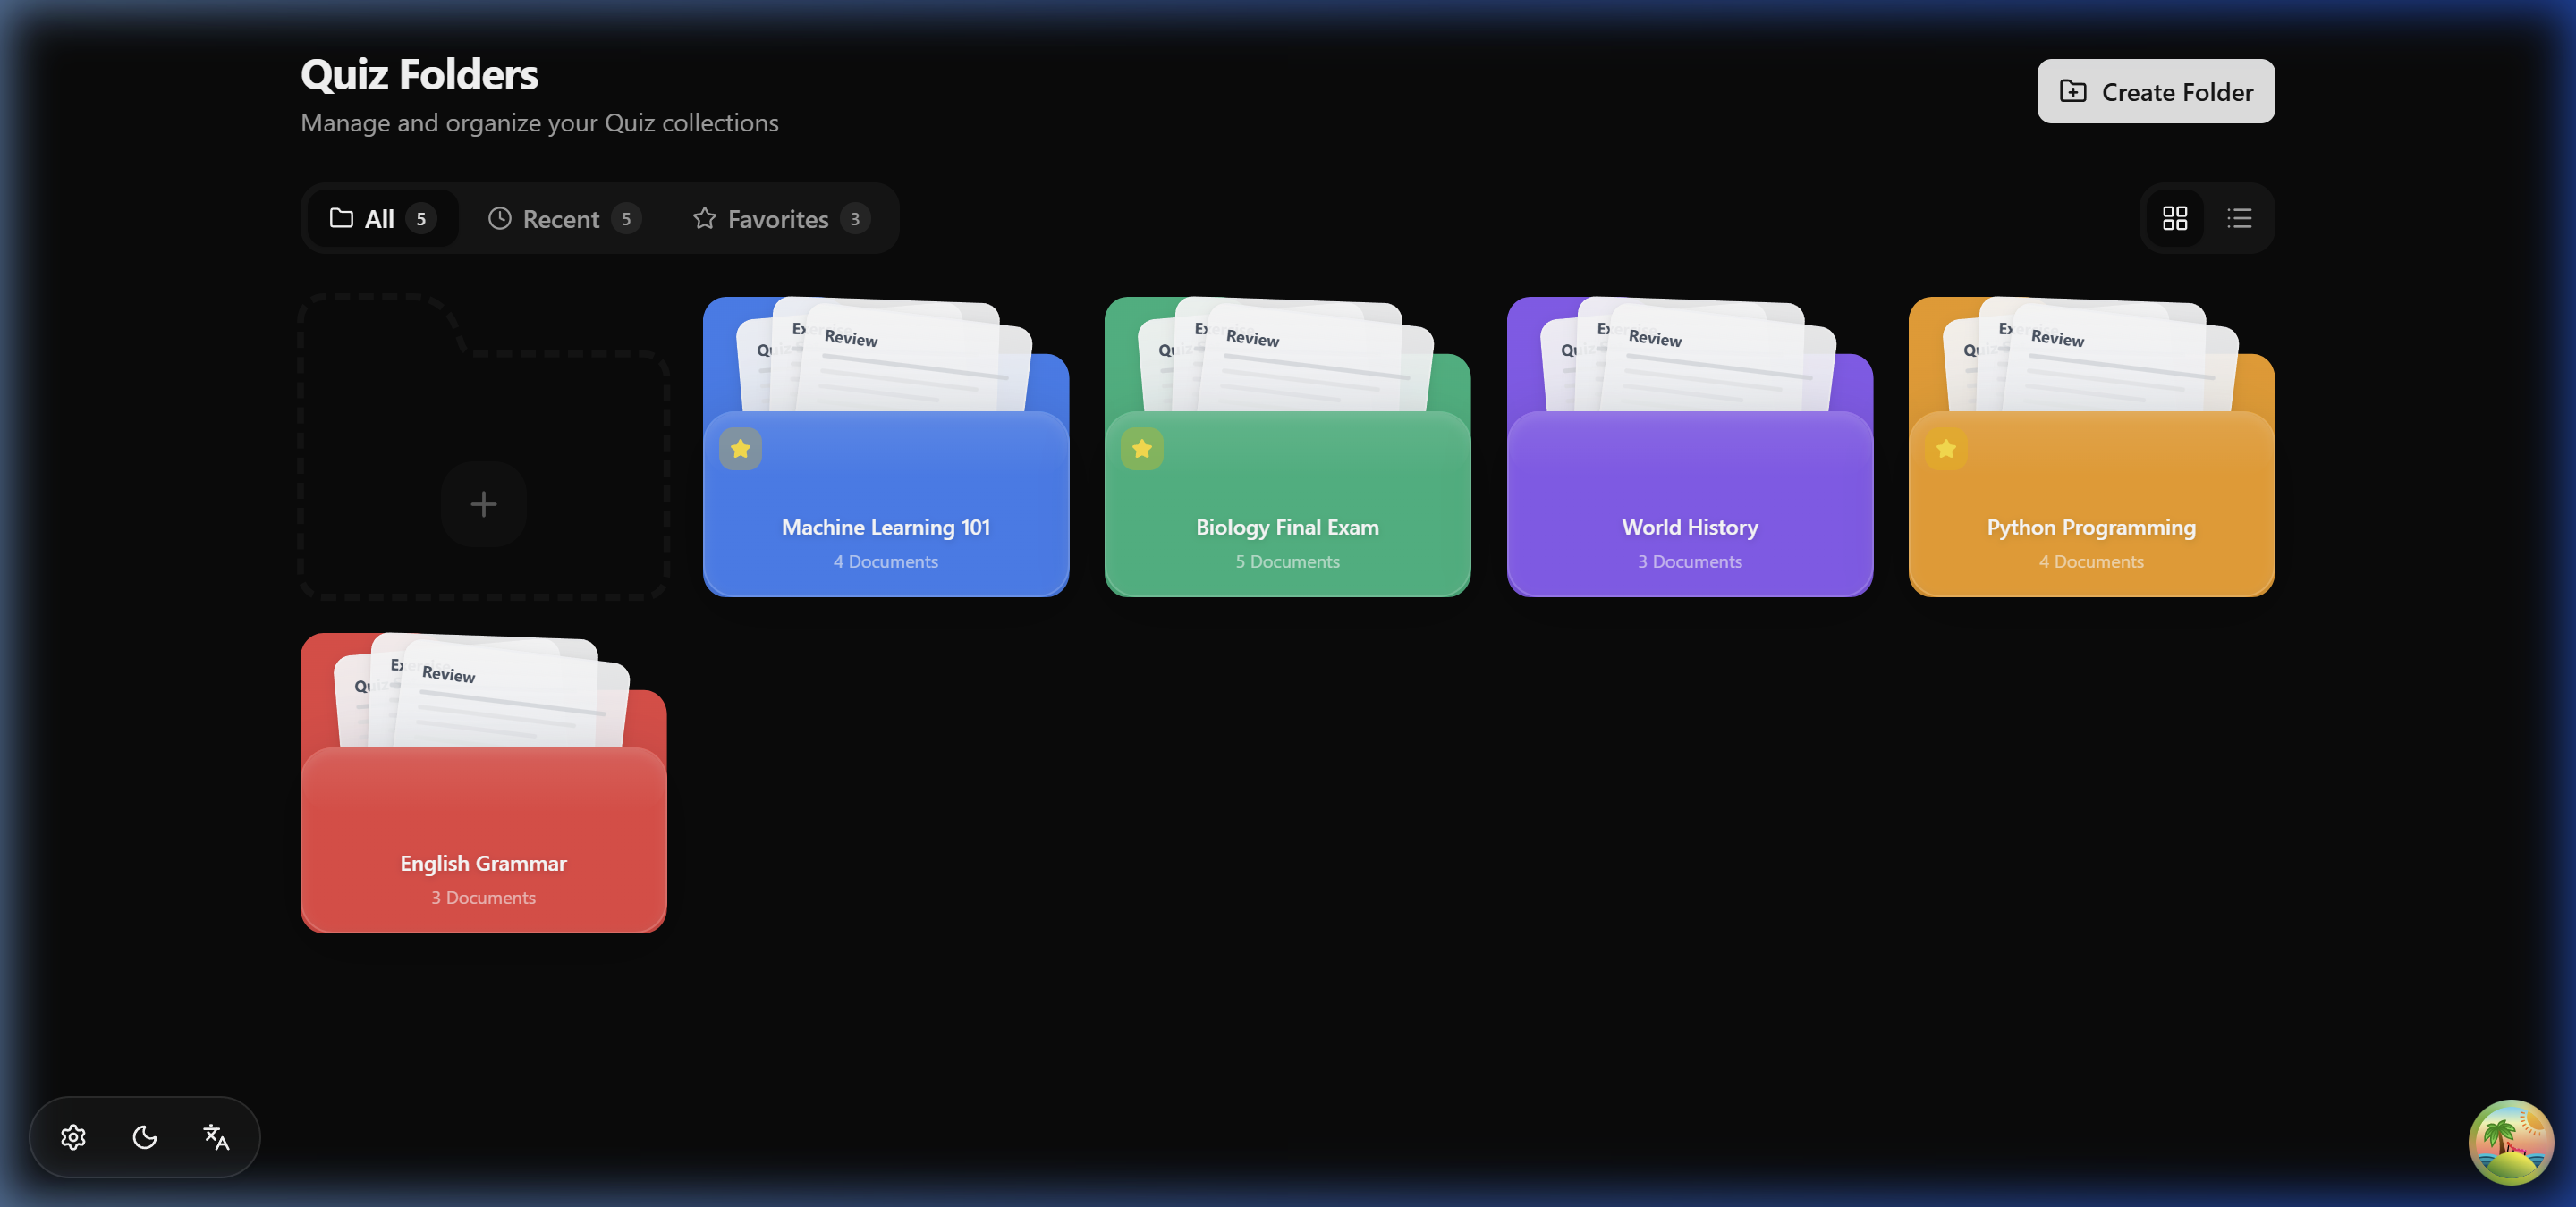Click the Create Folder button

click(2155, 91)
